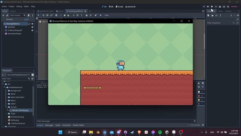Screen dimensions: 241x136
Task: Open the Shader Editor bottom panel
Action: [x=78, y=125]
